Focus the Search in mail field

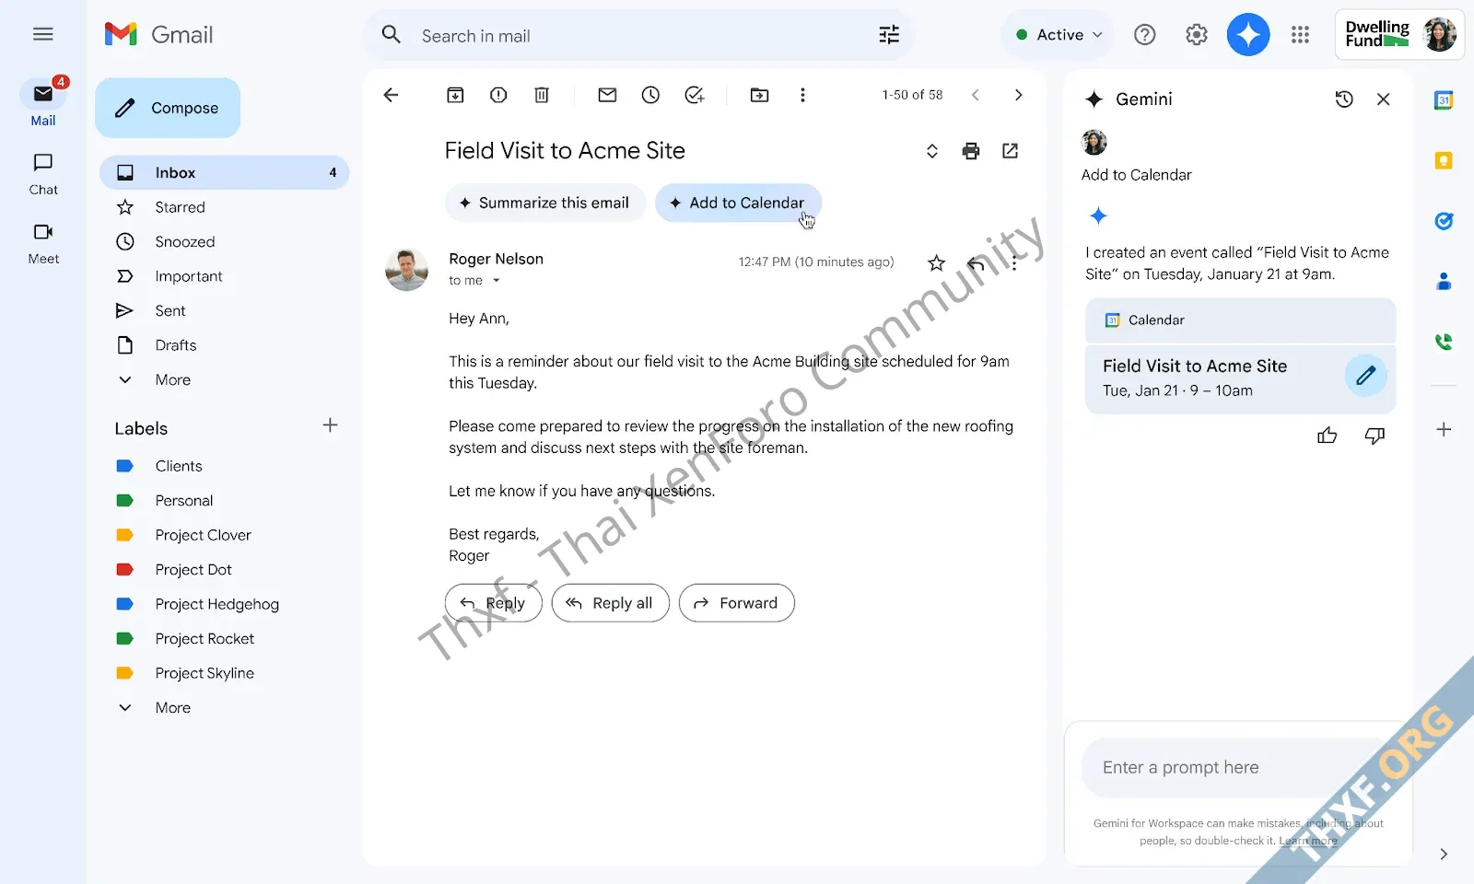tap(639, 36)
